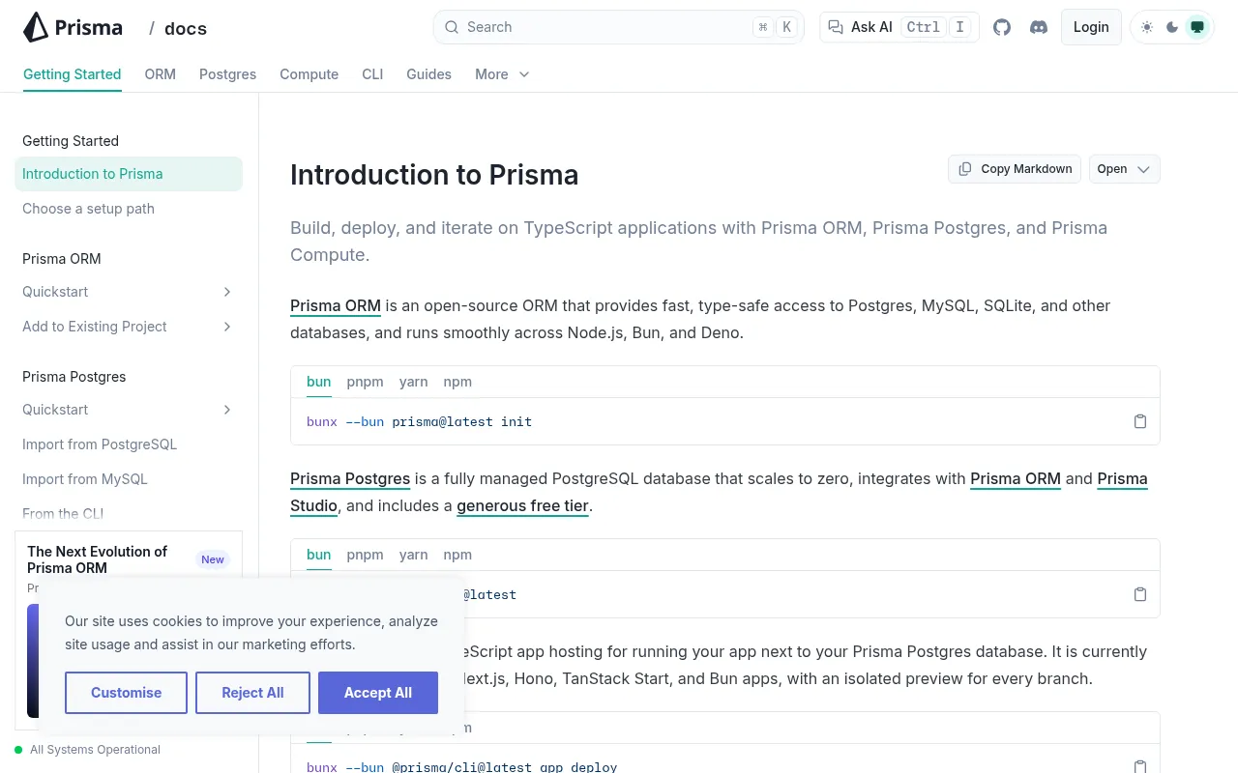Follow the Prisma ORM link in first paragraph

[336, 306]
